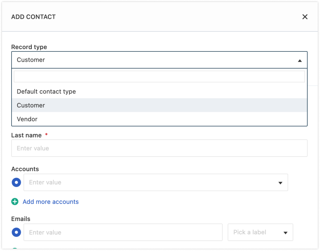
Task: Click the Emails Enter value field
Action: point(123,233)
